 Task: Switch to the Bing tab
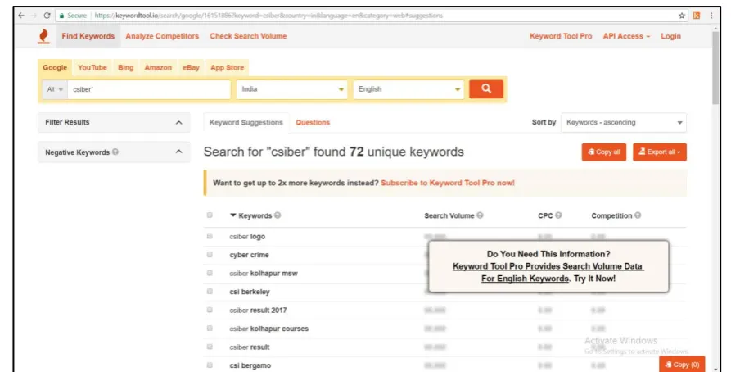click(125, 67)
